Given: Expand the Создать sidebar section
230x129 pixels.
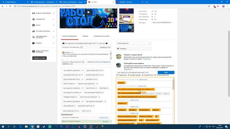Looking at the screenshot, I should pyautogui.click(x=54, y=43).
